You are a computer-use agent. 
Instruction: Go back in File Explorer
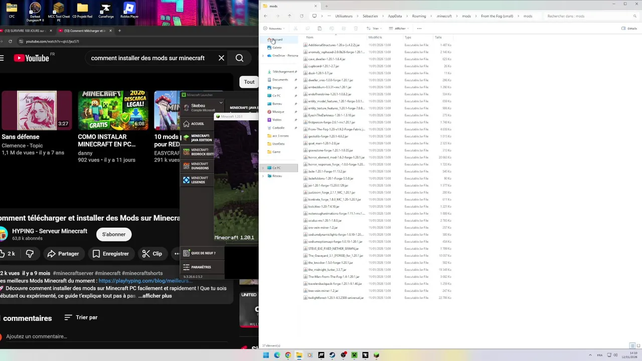265,16
